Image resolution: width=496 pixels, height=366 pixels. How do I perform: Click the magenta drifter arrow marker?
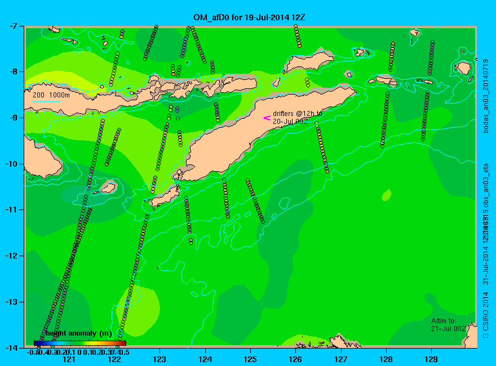click(267, 118)
